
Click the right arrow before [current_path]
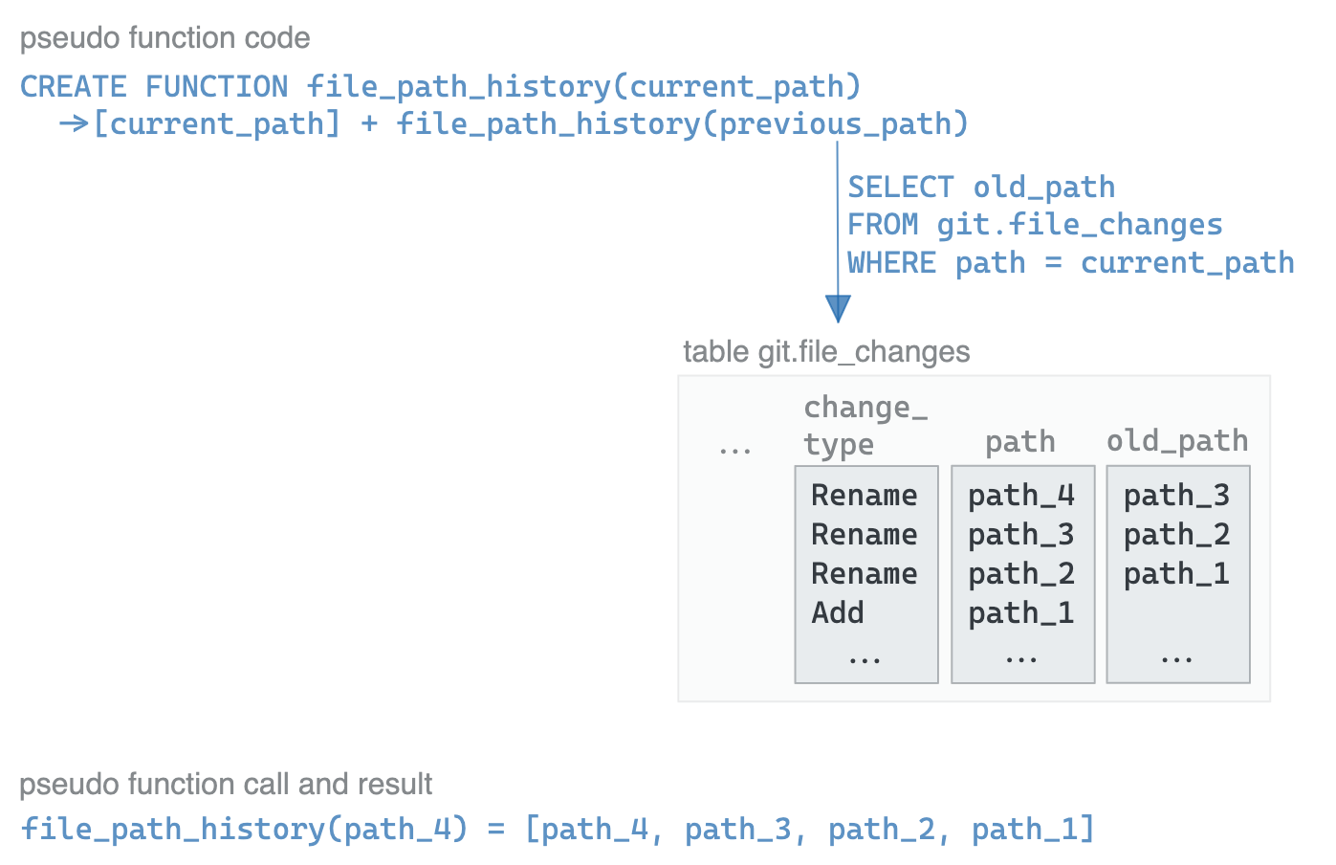[74, 124]
